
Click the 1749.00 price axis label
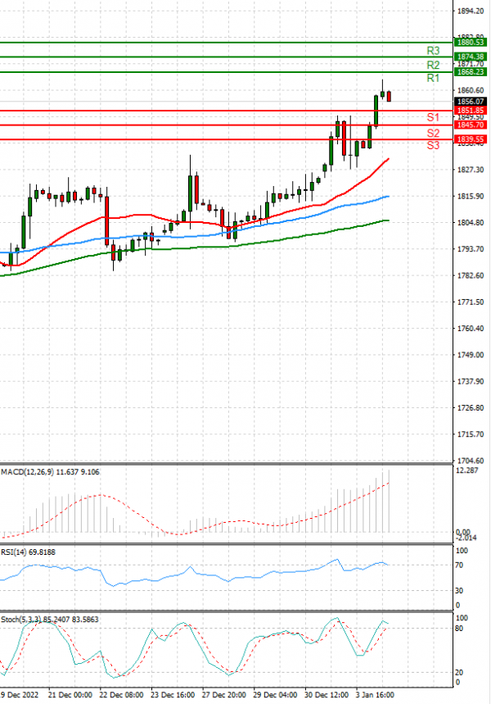(x=471, y=355)
